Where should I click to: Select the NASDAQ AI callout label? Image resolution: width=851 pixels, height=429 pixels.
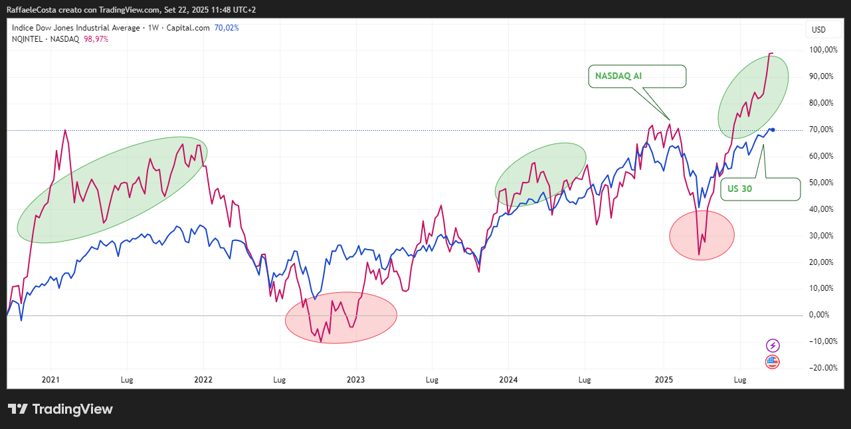(636, 76)
